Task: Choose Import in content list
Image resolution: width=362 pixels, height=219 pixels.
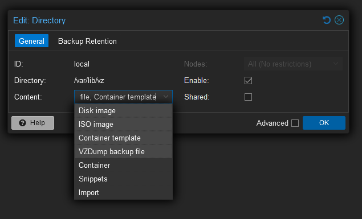Action: point(123,192)
